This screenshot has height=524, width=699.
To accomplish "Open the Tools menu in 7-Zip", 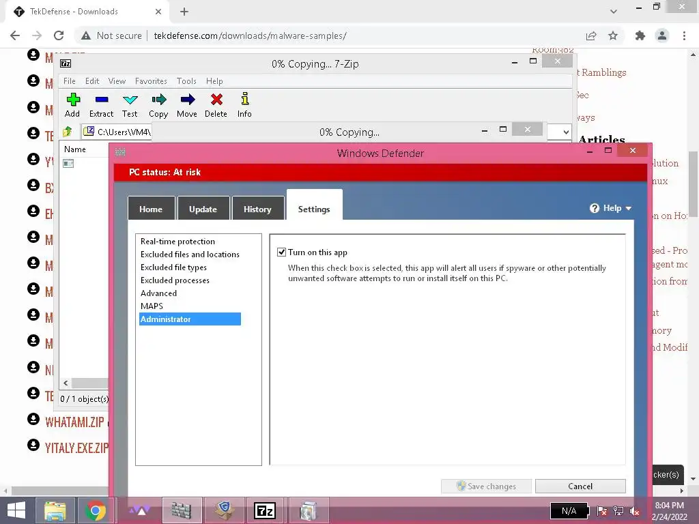I will tap(186, 81).
